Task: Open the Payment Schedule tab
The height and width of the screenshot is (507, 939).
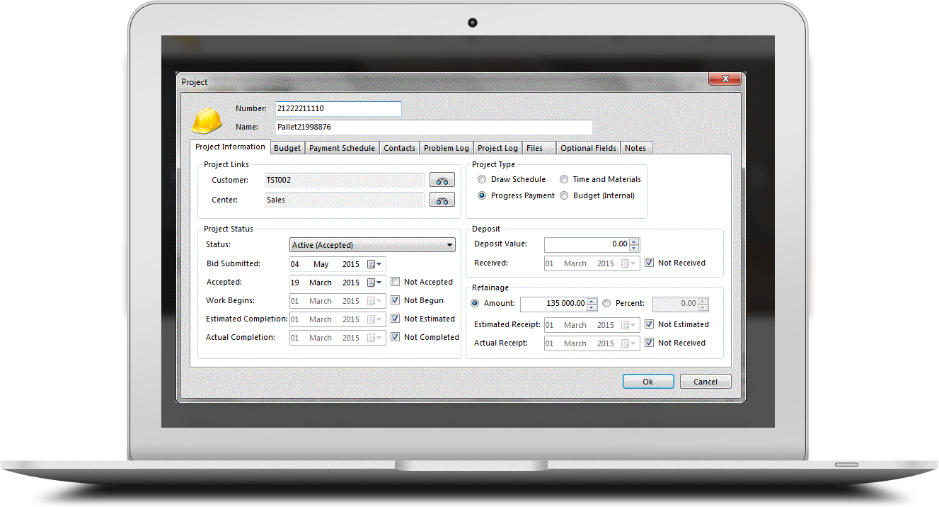Action: click(342, 148)
